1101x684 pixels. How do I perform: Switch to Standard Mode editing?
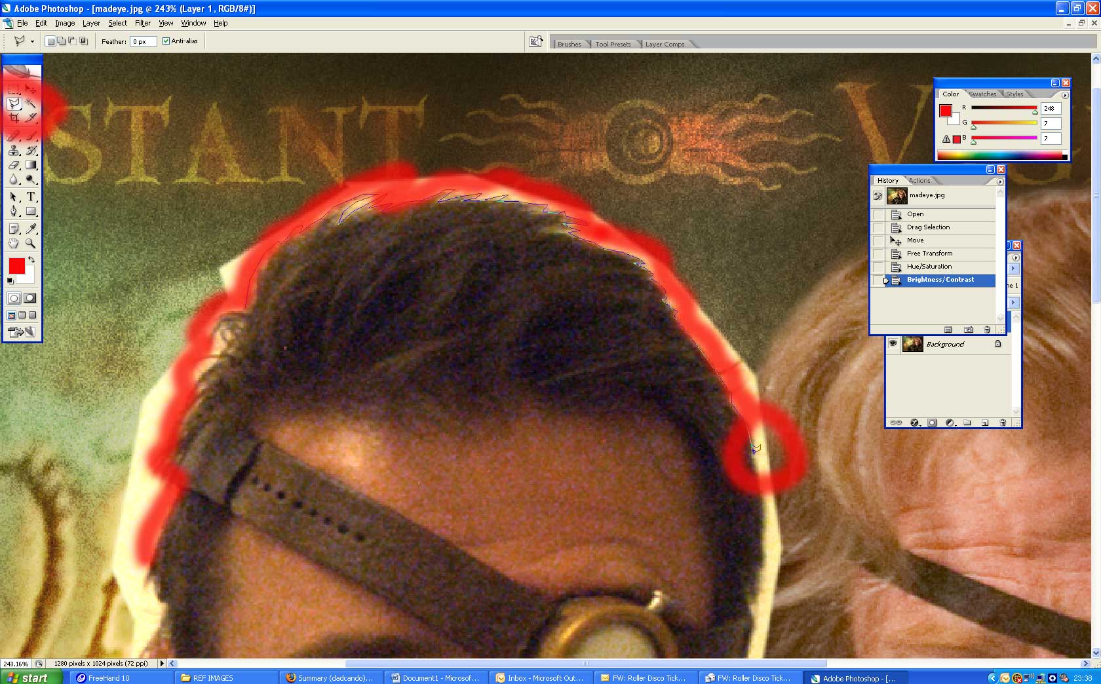point(14,298)
